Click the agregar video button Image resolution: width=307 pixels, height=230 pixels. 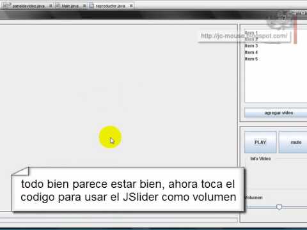pos(276,112)
